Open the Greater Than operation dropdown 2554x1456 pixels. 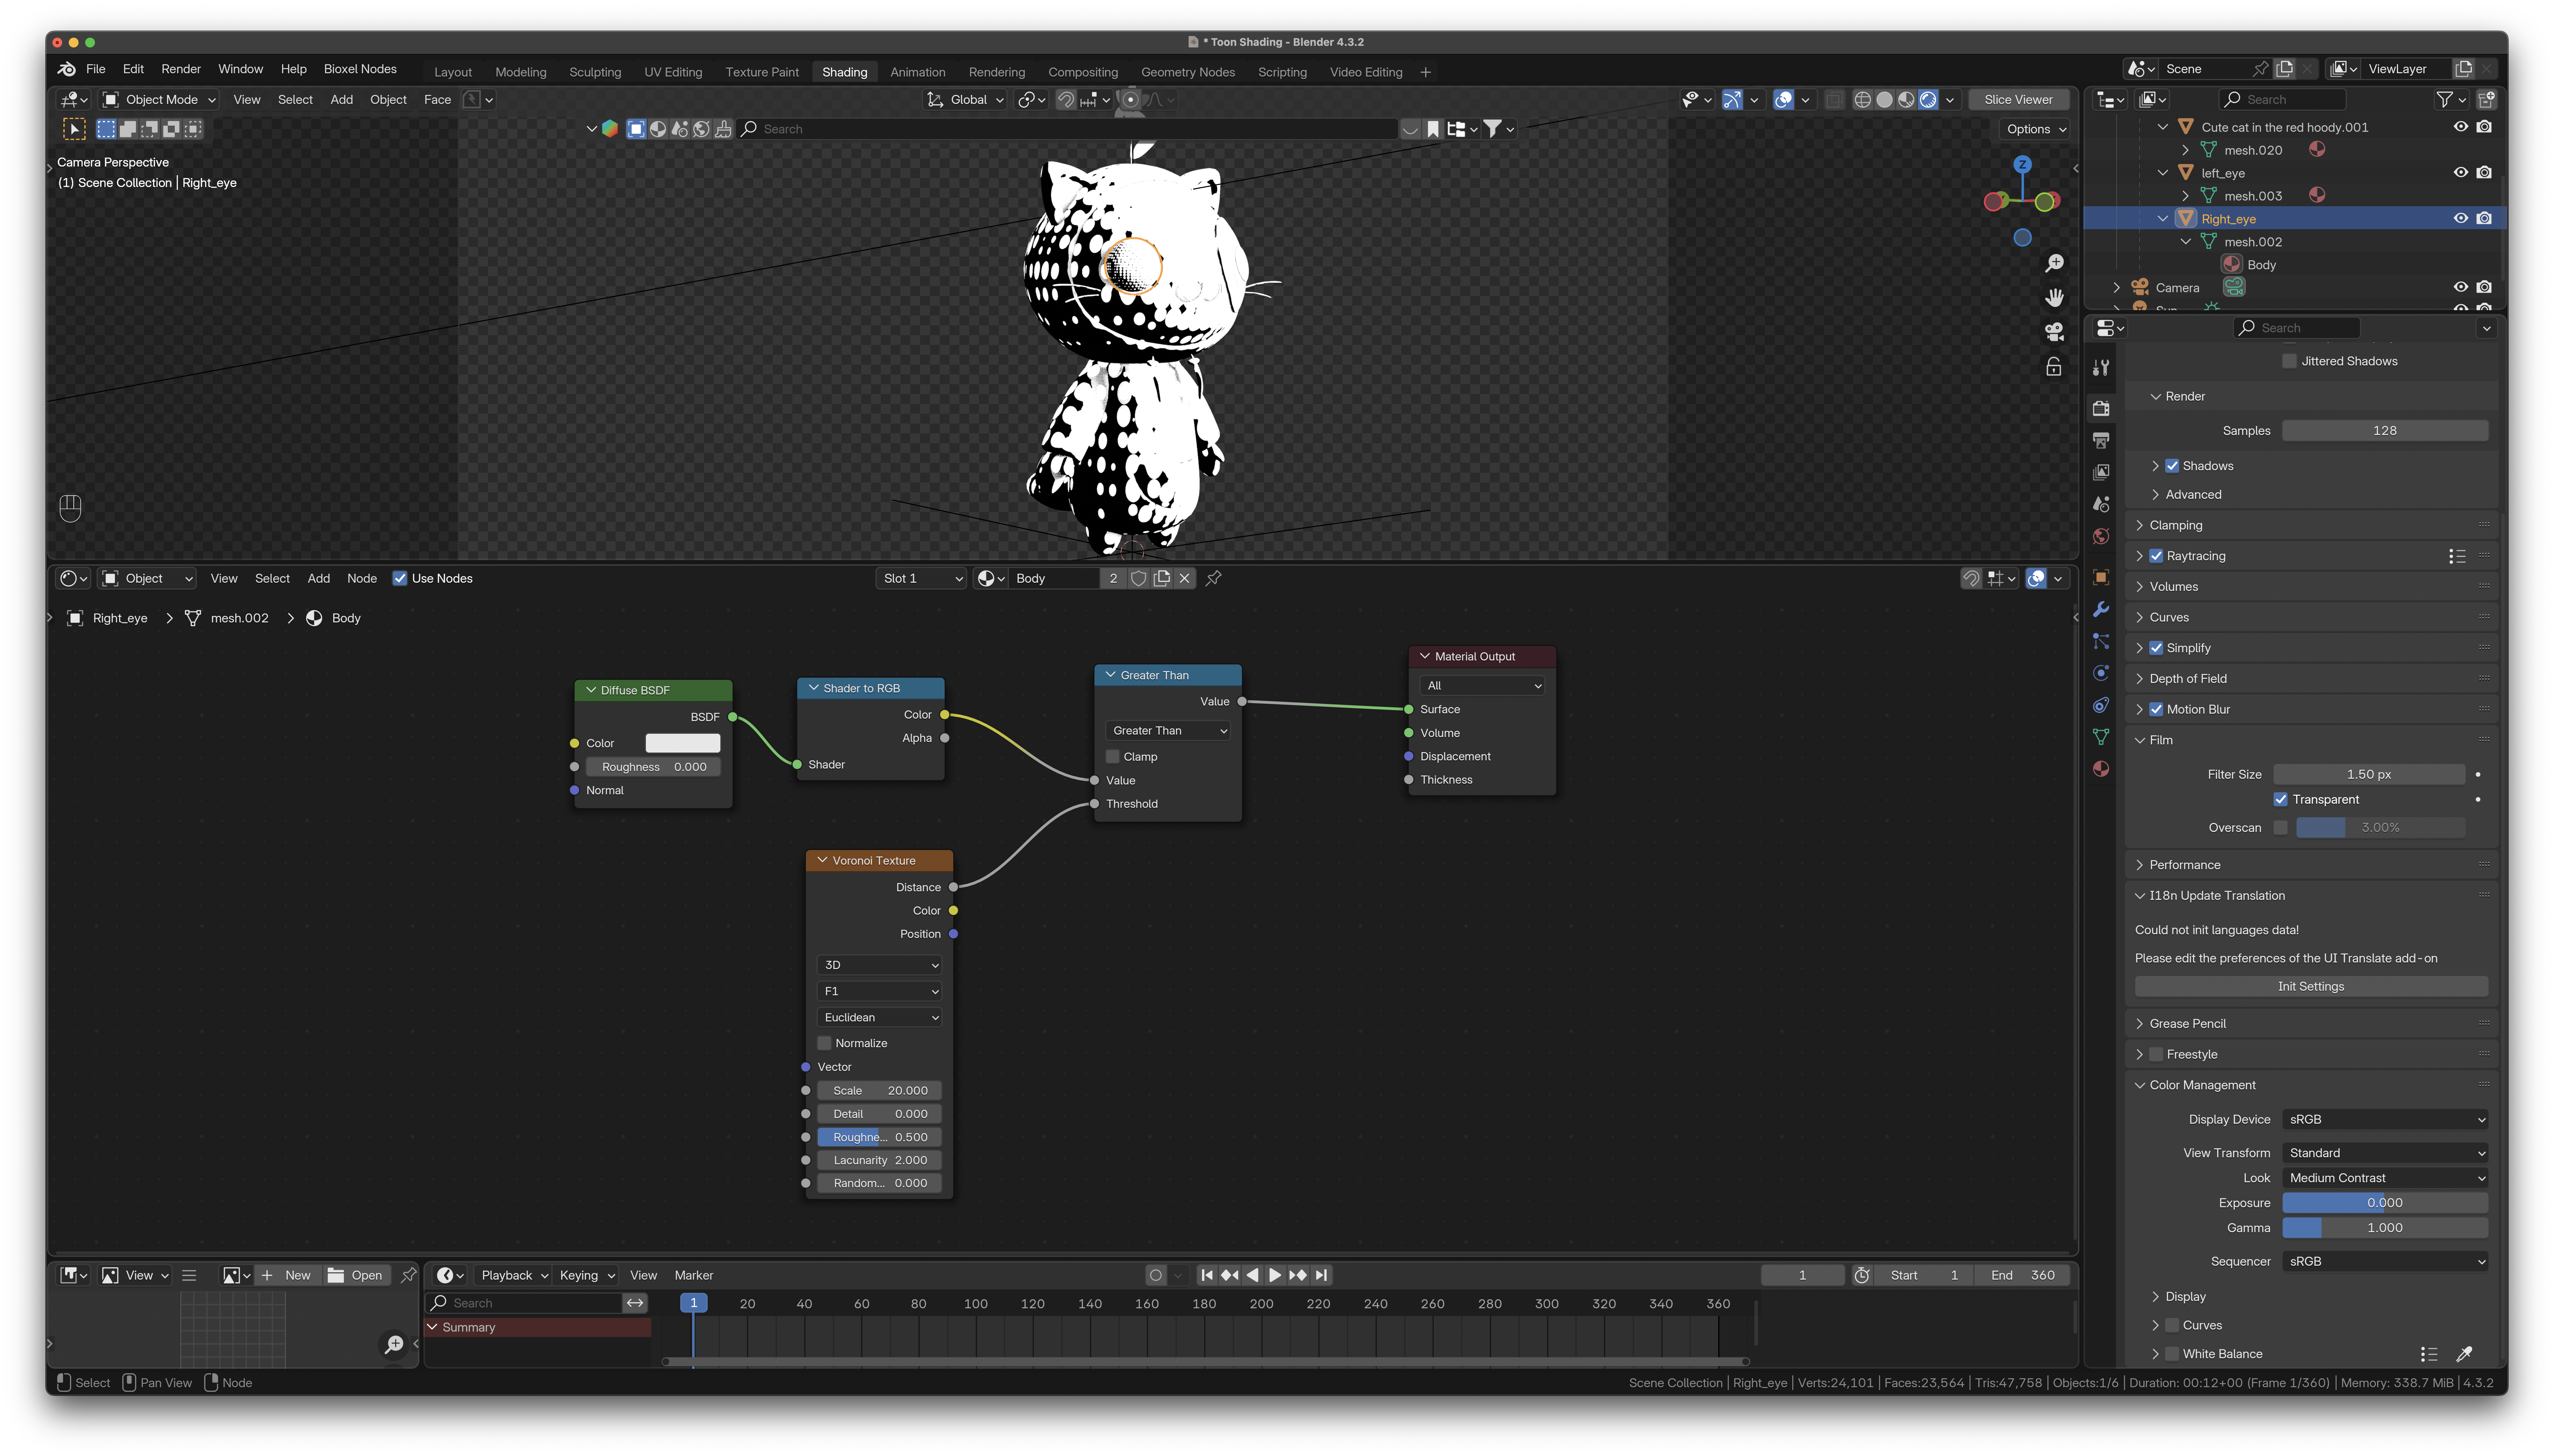click(1168, 731)
